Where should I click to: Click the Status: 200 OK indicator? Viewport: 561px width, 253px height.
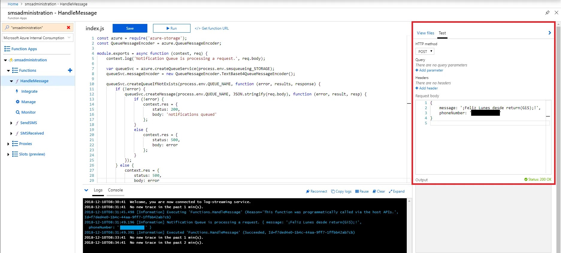[x=538, y=179]
